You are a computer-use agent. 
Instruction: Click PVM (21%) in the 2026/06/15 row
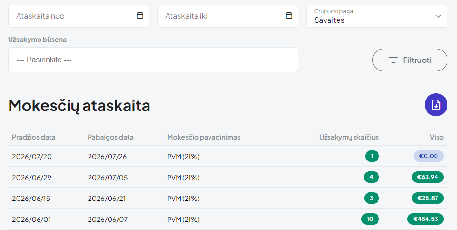click(183, 199)
